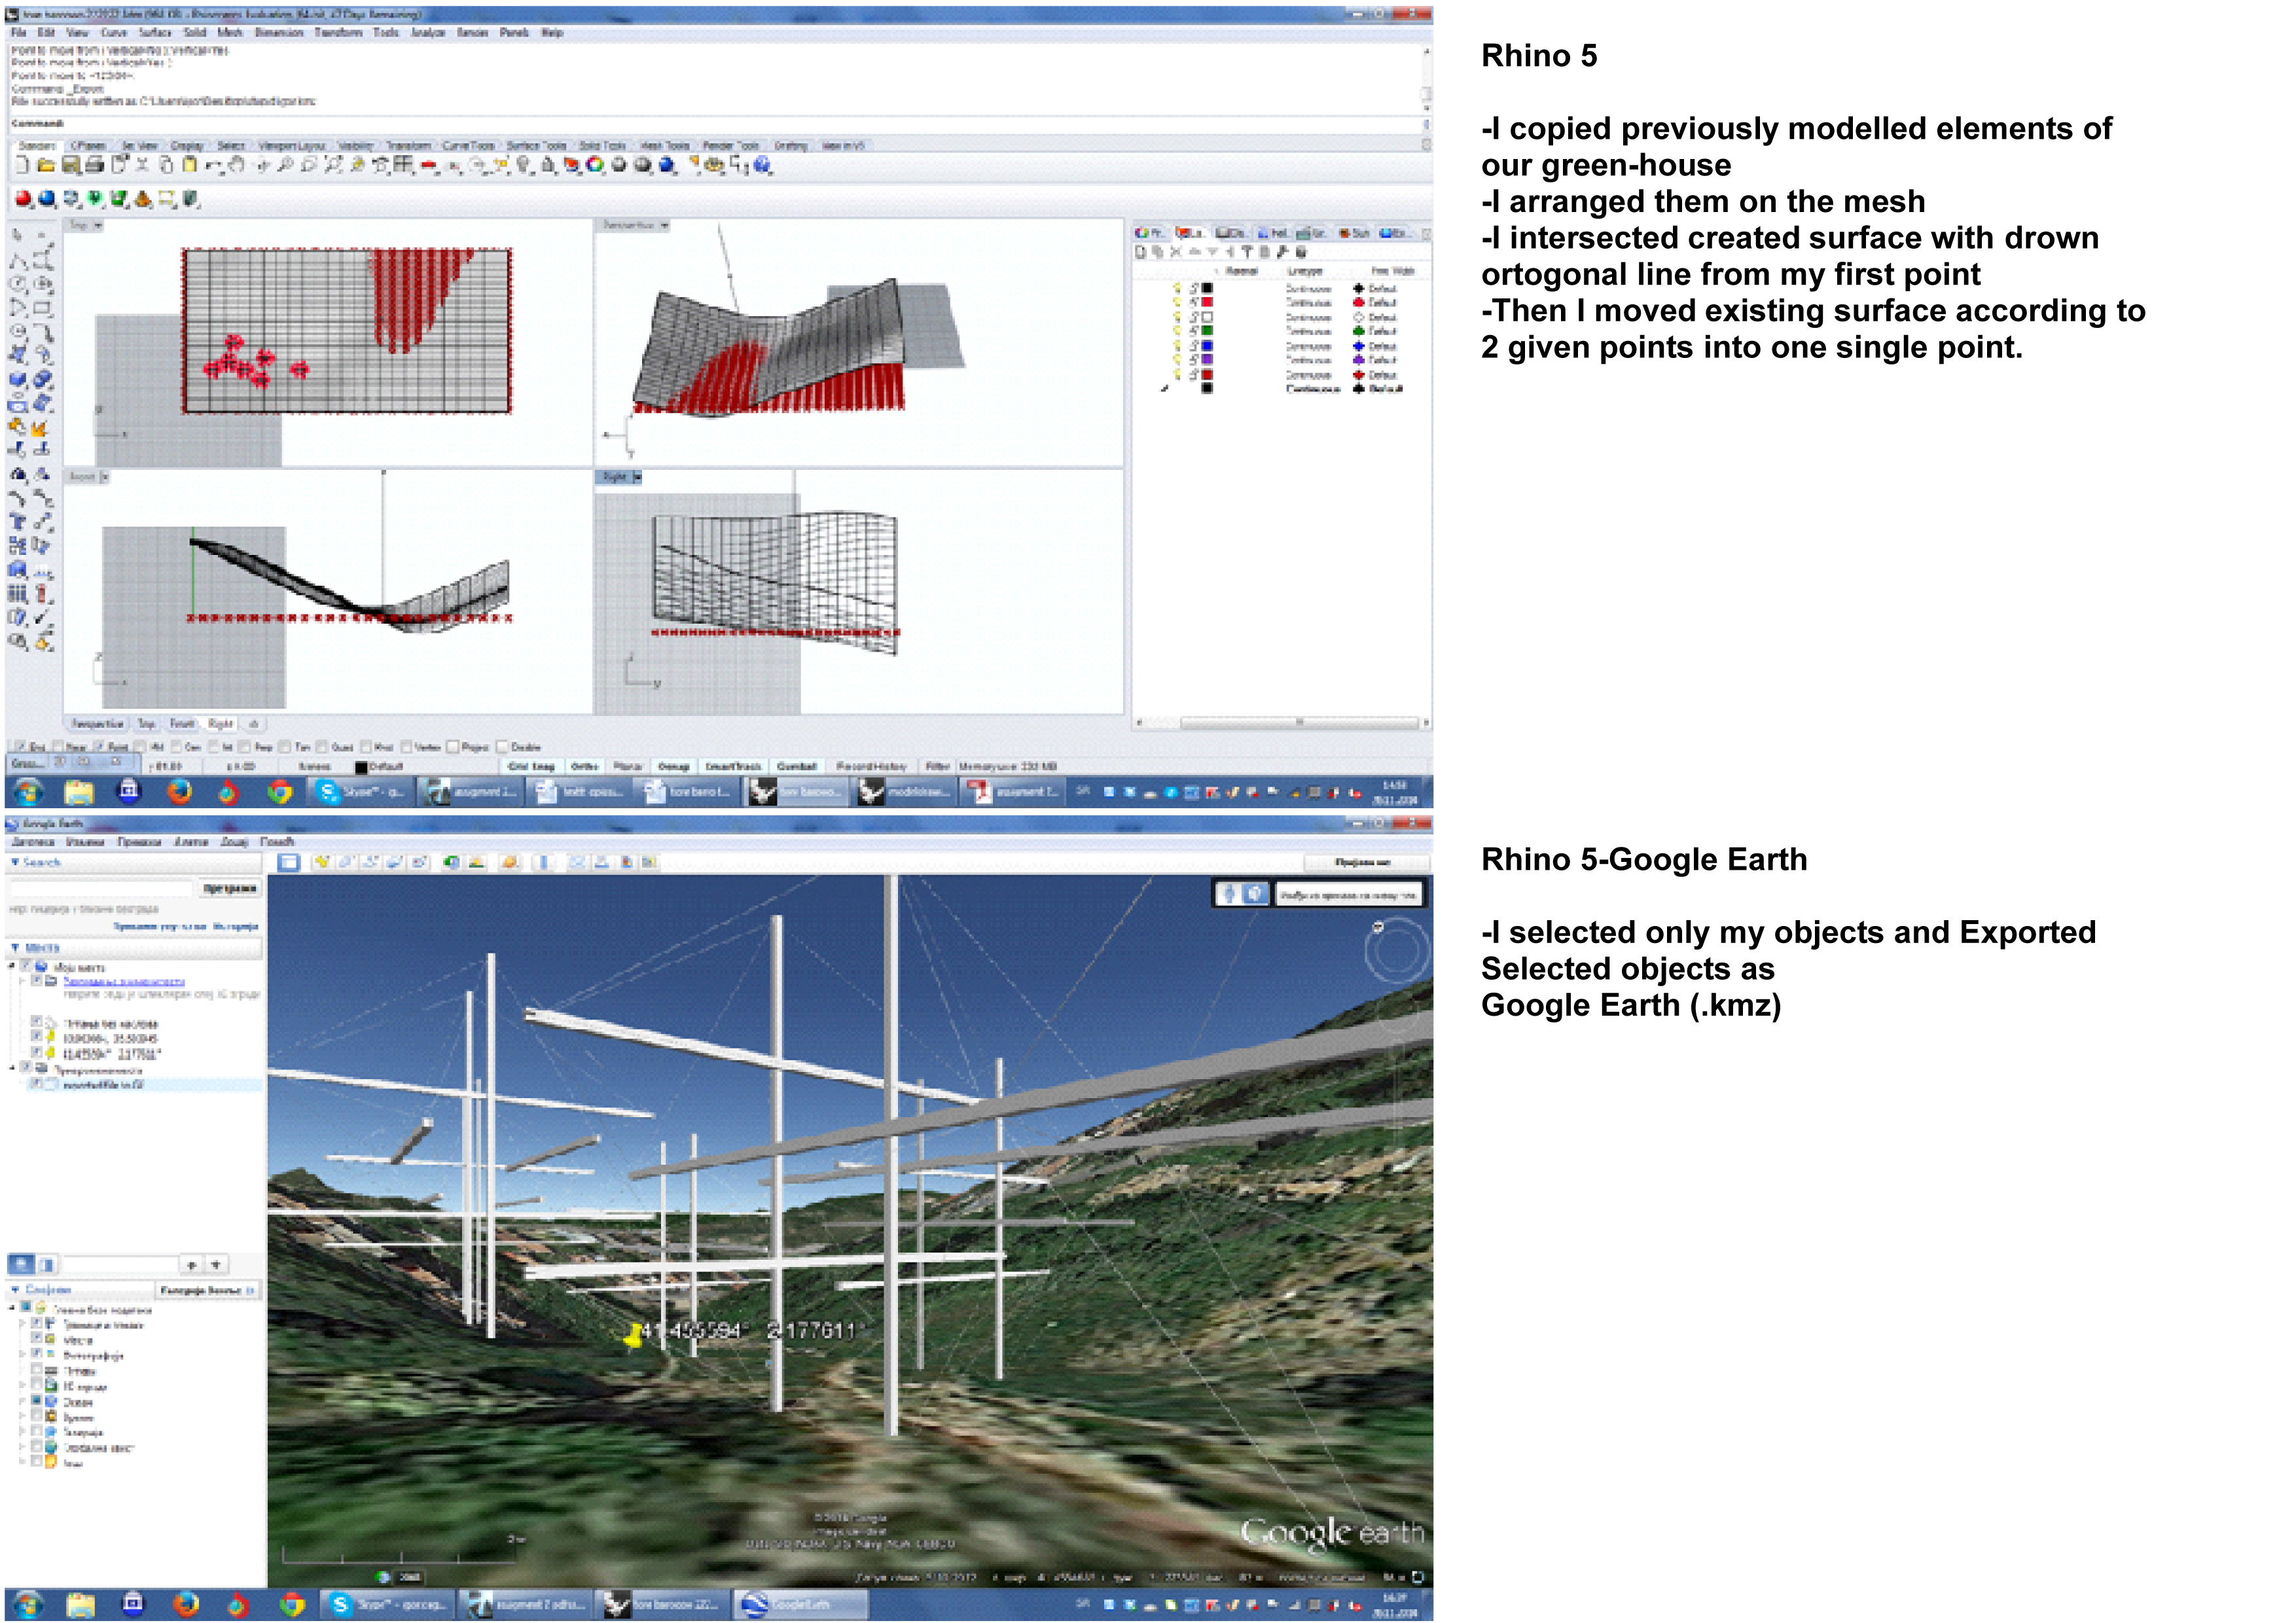The height and width of the screenshot is (1623, 2296).
Task: Switch to the Curve Tools toolbar tab
Action: point(468,146)
